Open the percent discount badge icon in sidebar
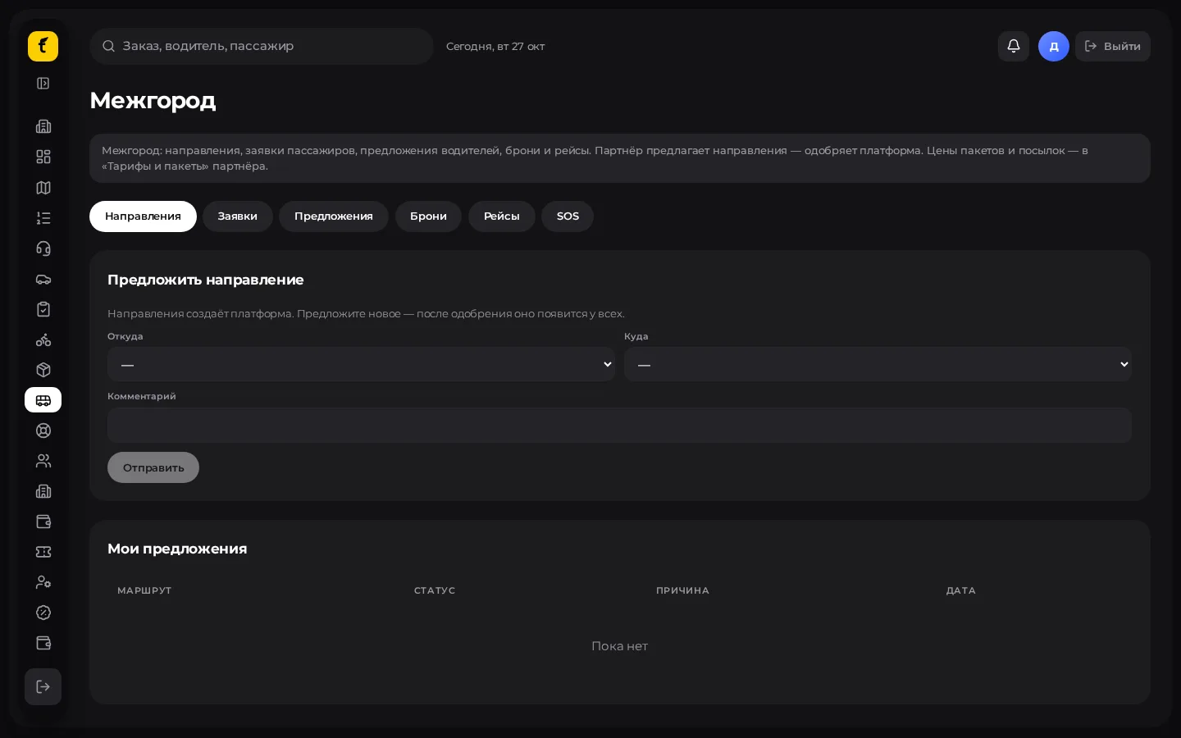Screen dimensions: 1181x738 click(43, 613)
